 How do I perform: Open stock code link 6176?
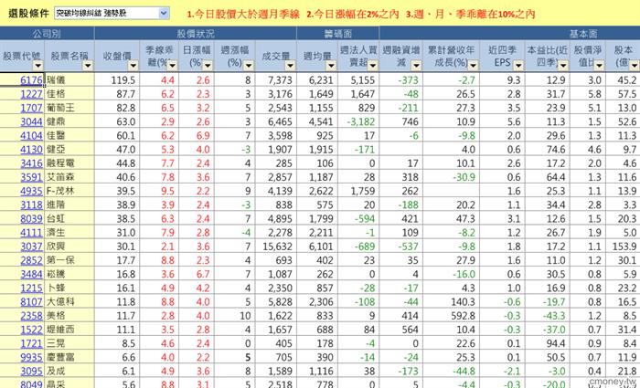pyautogui.click(x=31, y=80)
